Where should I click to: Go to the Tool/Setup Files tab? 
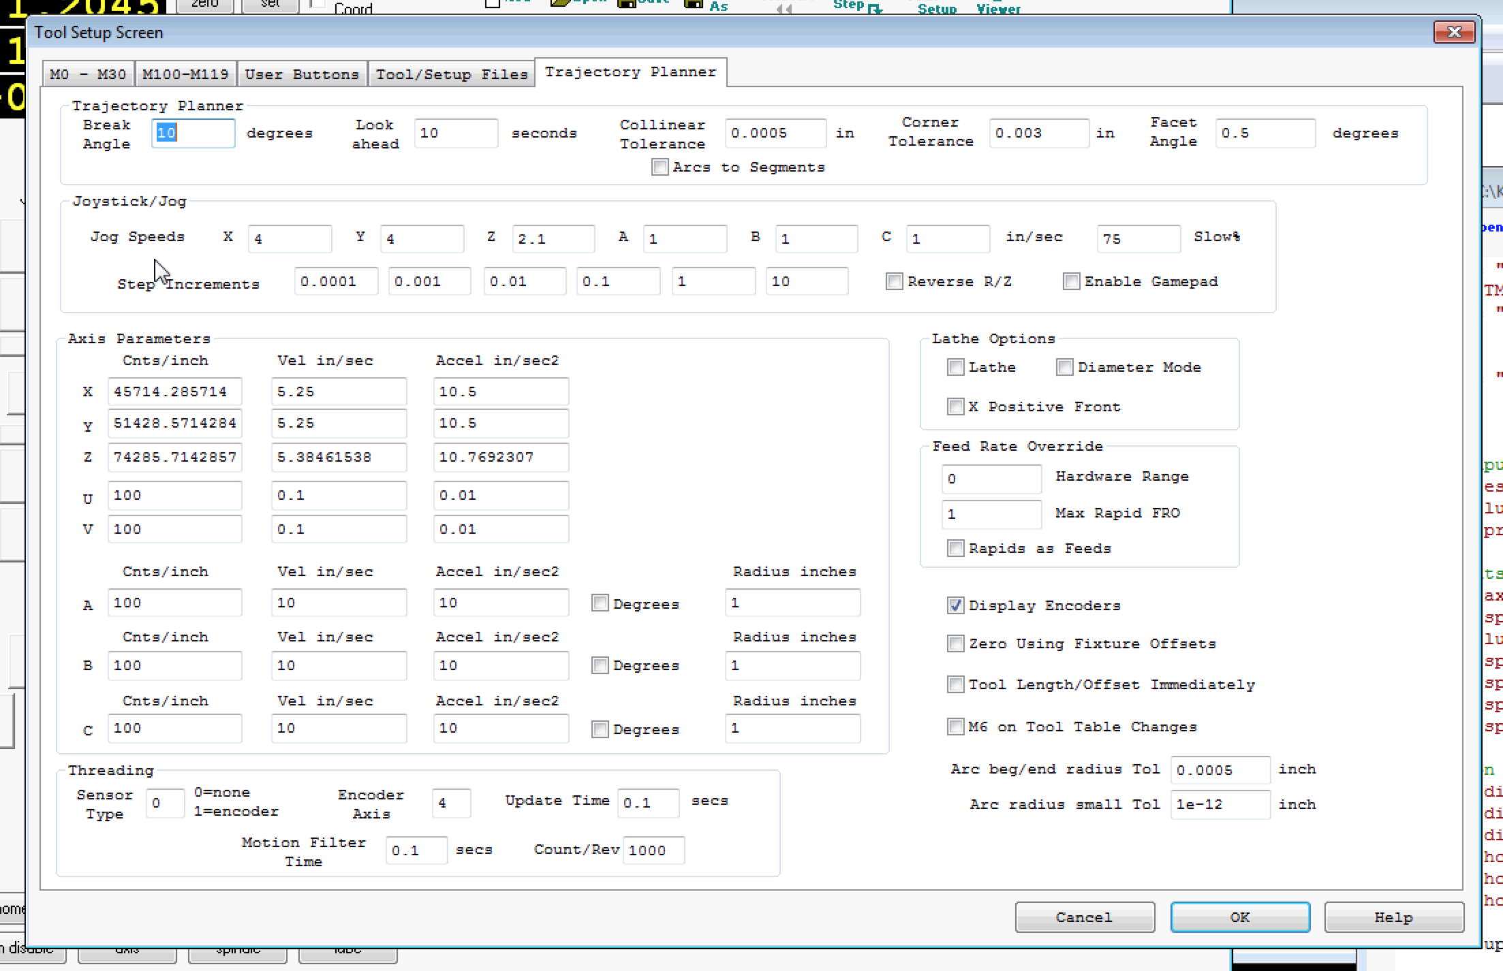(452, 74)
